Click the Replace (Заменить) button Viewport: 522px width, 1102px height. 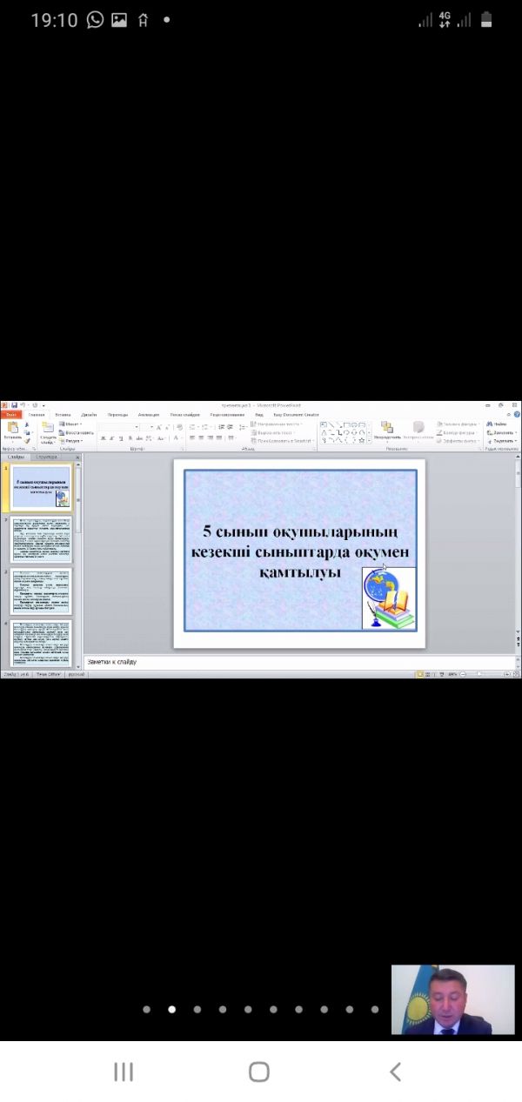click(499, 432)
